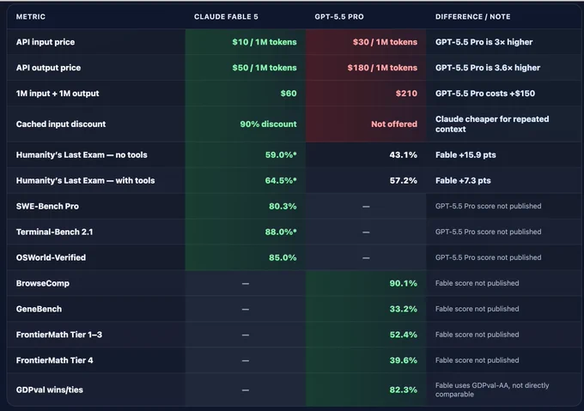Select Humanity's Last Exam — with tools label
Viewport: 584px width, 411px height.
point(85,180)
